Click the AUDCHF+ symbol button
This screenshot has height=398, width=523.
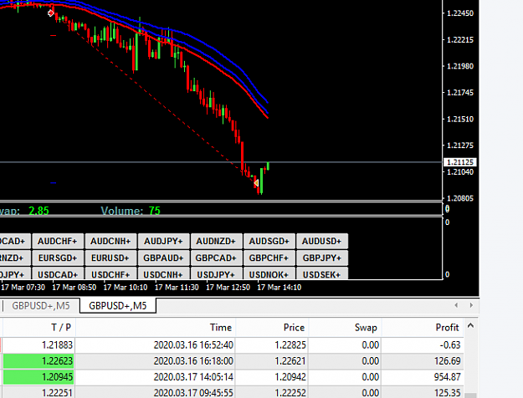point(58,241)
